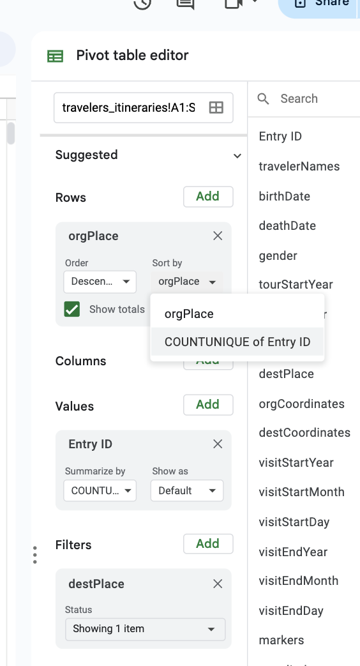Open the Summarize by dropdown
The width and height of the screenshot is (360, 666).
click(x=100, y=490)
